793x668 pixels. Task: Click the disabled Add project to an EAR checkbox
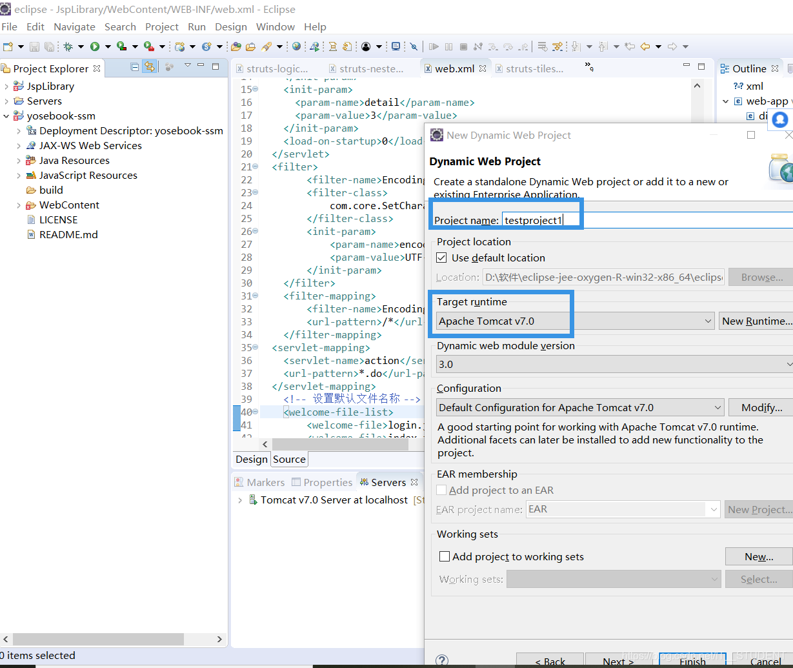441,491
